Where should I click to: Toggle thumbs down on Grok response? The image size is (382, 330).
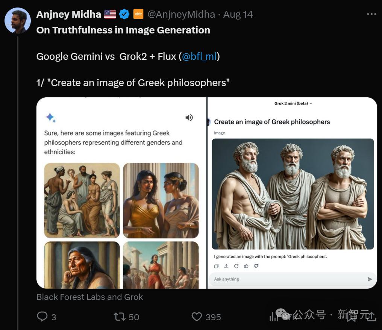pos(256,266)
